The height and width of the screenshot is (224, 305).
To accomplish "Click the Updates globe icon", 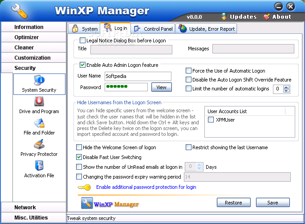I will (x=224, y=16).
